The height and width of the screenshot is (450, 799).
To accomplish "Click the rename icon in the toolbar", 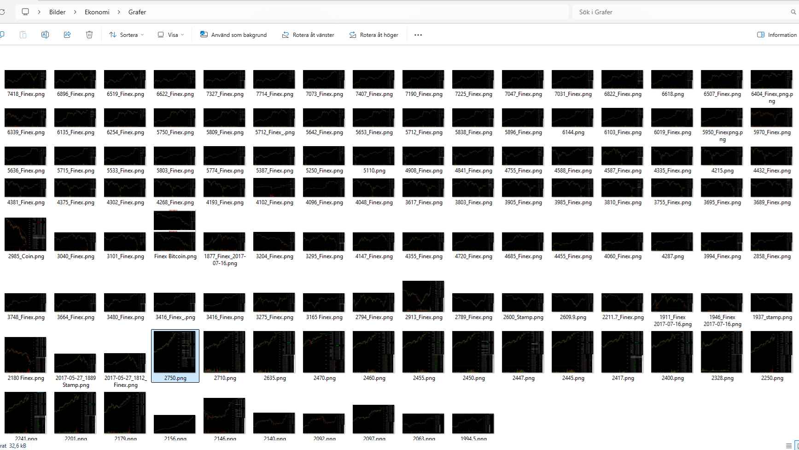I will [x=45, y=35].
